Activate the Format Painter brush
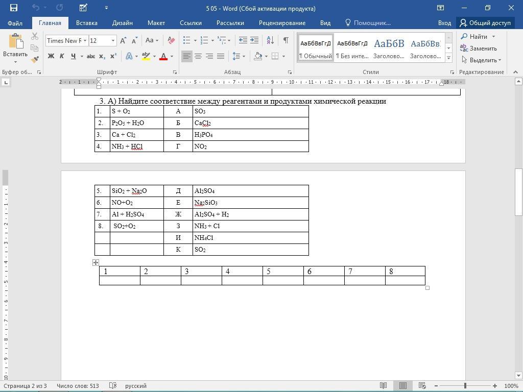Image resolution: width=523 pixels, height=392 pixels. click(x=35, y=59)
